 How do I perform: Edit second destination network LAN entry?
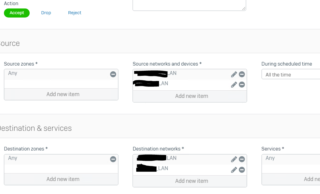pos(234,170)
